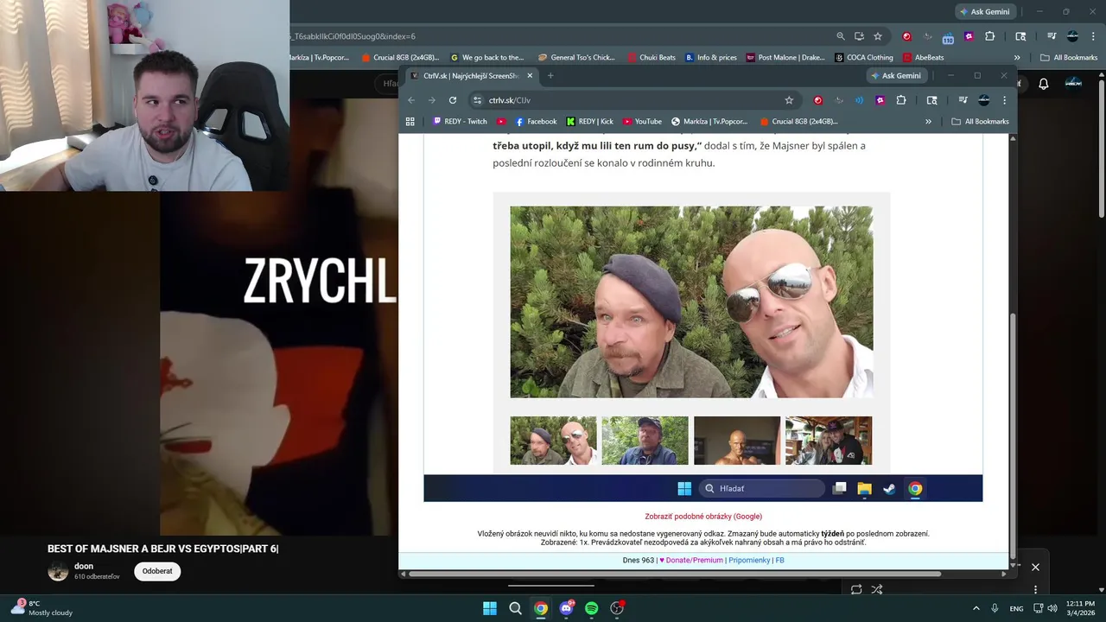Click Odoberať subscribe button

tap(157, 571)
